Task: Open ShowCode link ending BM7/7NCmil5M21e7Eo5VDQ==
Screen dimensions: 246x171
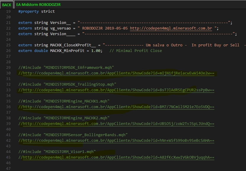Action: pos(118,107)
